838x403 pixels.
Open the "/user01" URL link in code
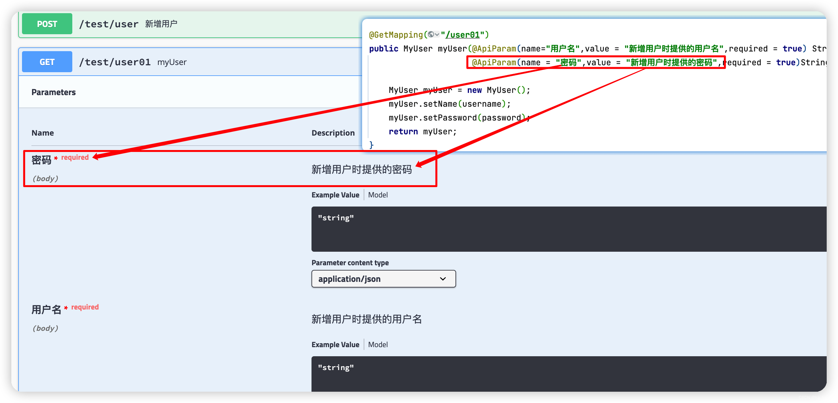[463, 35]
